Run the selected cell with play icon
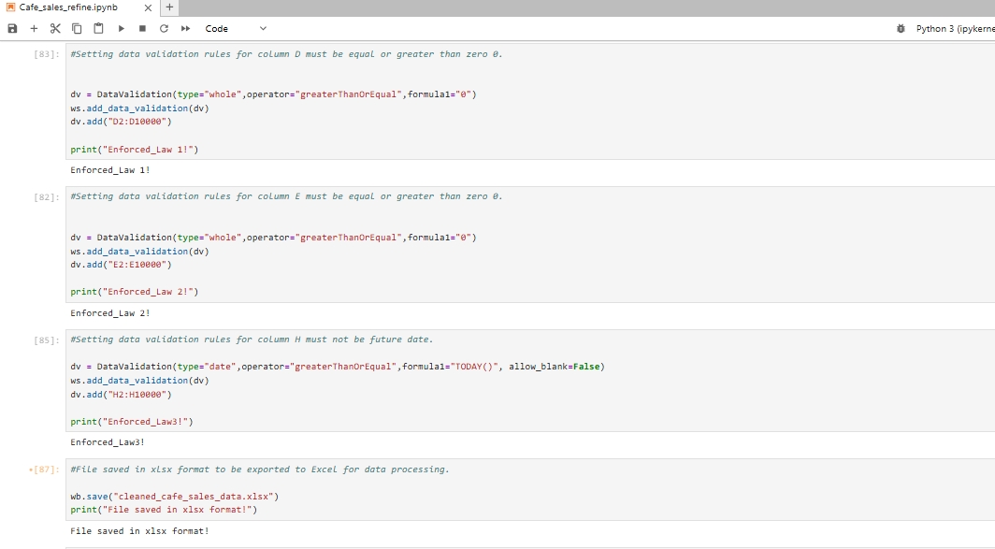The image size is (995, 549). point(122,29)
